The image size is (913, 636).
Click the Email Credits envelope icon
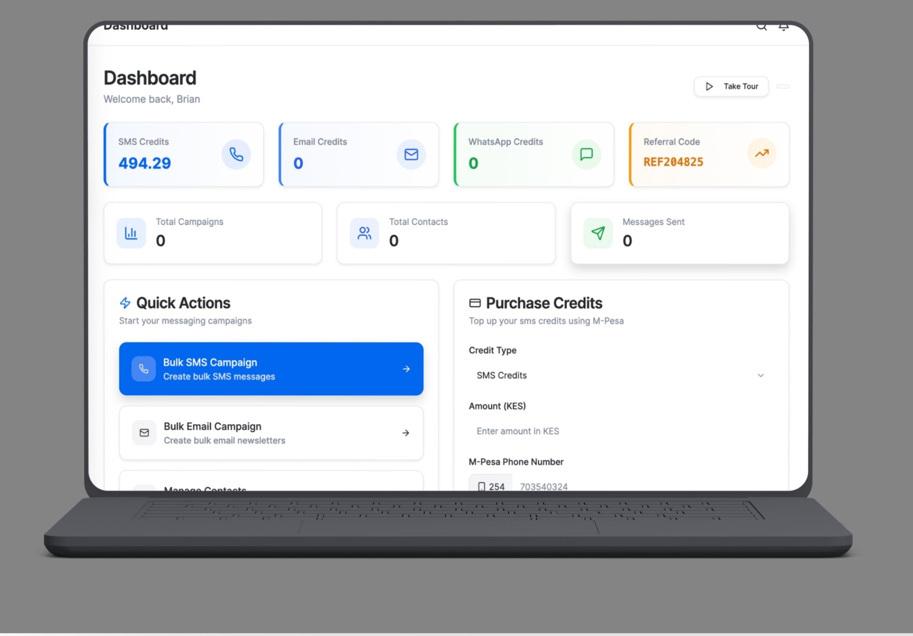pos(411,155)
